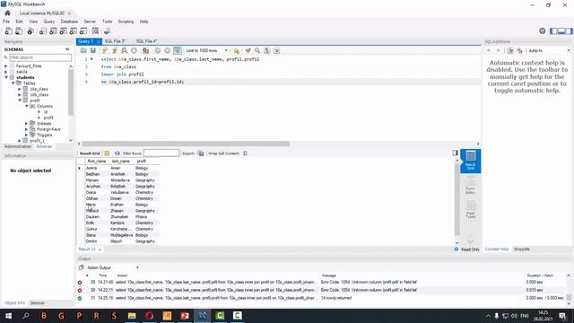Open the Scripting menu

[126, 22]
